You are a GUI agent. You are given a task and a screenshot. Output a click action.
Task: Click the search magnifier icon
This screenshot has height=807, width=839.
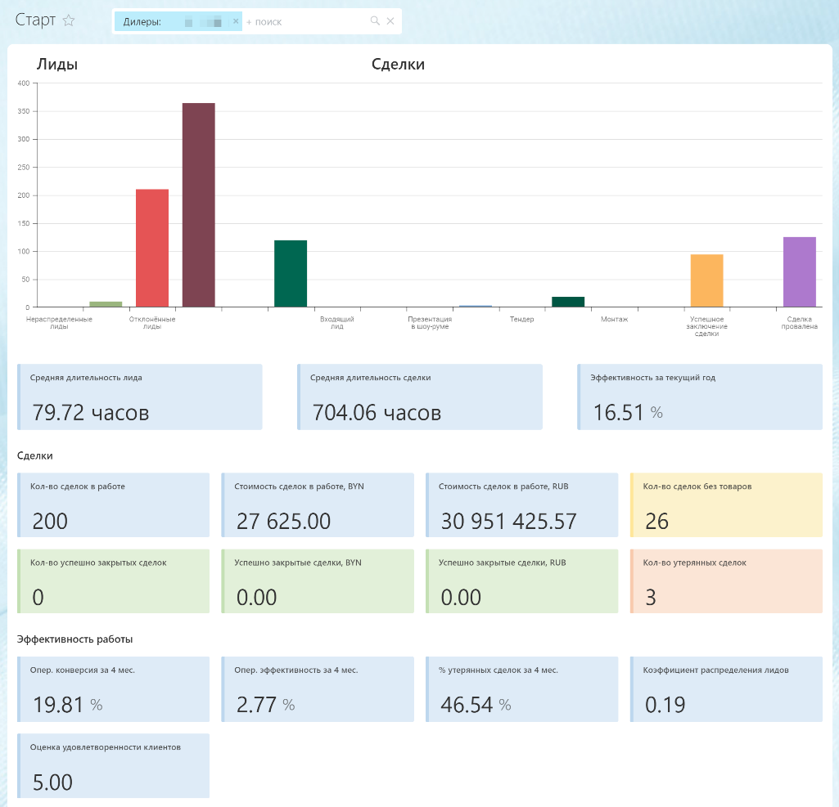(375, 20)
